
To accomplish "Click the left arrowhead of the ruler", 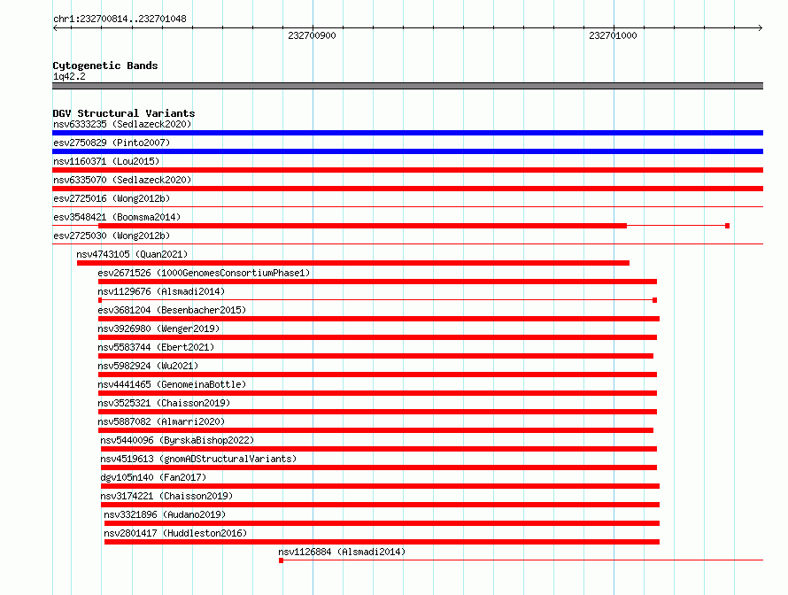I will 55,27.
